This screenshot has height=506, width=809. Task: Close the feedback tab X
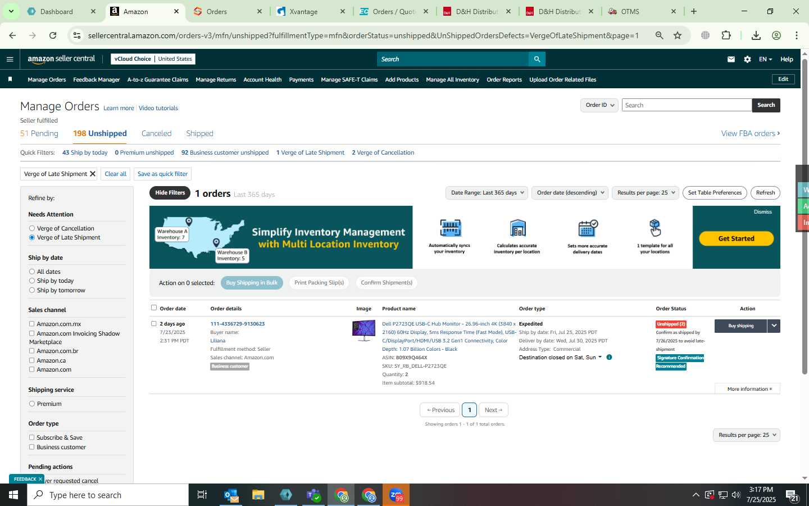click(40, 479)
